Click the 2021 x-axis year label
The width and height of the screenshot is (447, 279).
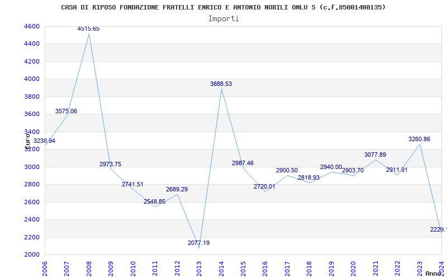click(x=375, y=269)
